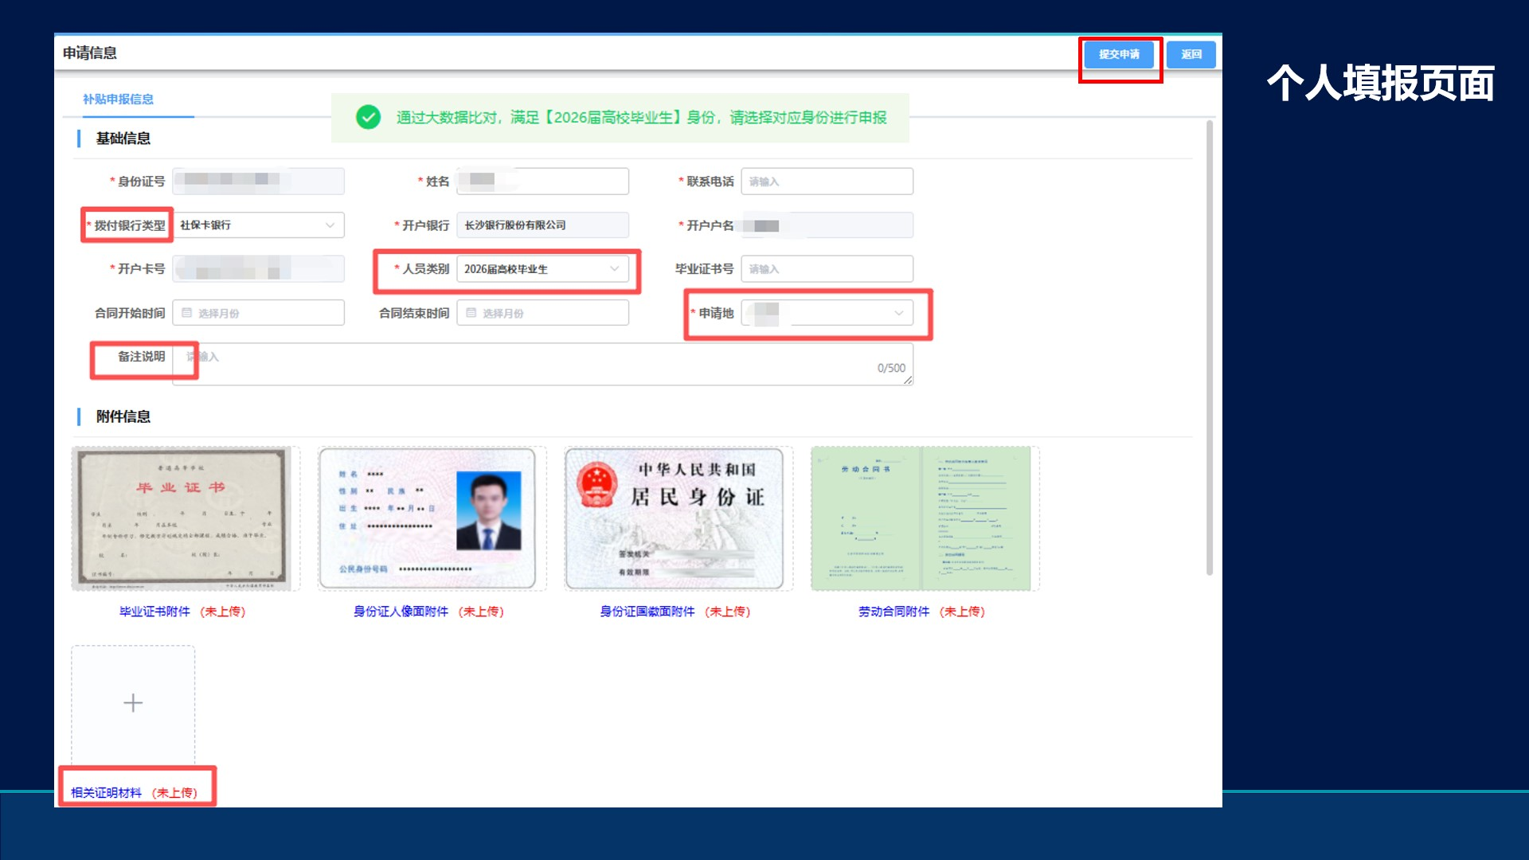This screenshot has height=860, width=1529.
Task: Click the 申请信息 page title
Action: tap(89, 53)
